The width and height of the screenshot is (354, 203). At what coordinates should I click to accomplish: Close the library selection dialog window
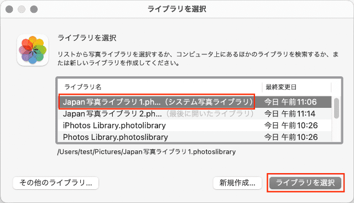(x=9, y=9)
